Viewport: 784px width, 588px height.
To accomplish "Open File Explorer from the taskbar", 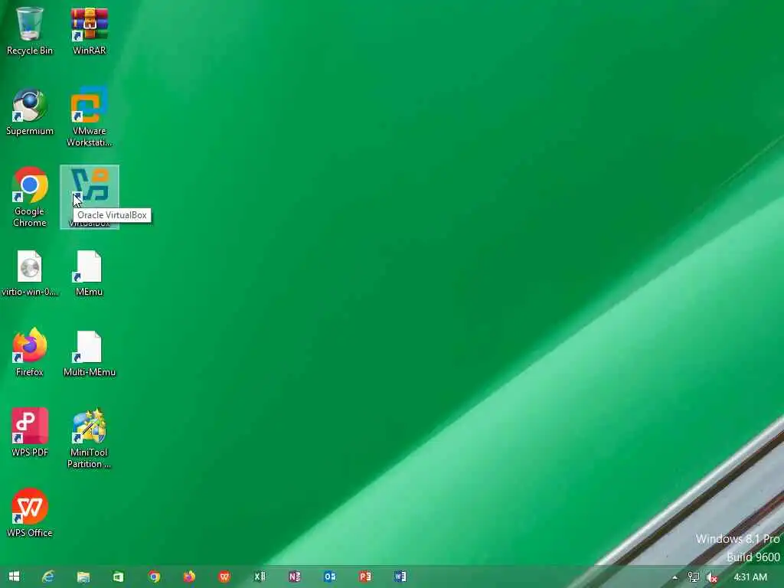I will coord(83,577).
